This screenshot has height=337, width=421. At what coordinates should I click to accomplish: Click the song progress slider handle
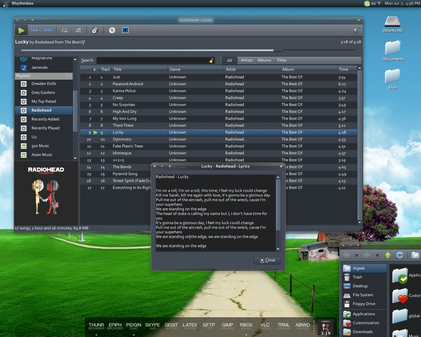click(278, 50)
